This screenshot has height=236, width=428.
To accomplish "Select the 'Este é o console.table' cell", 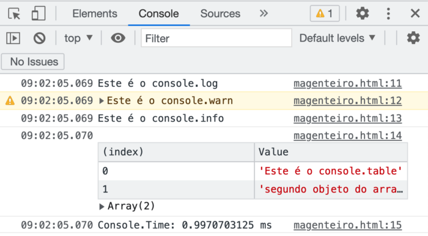I will click(x=331, y=171).
